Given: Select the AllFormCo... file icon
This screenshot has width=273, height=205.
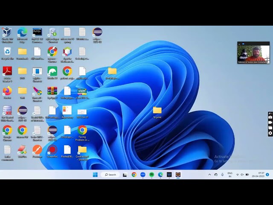Looking at the screenshot, I should 37,52.
